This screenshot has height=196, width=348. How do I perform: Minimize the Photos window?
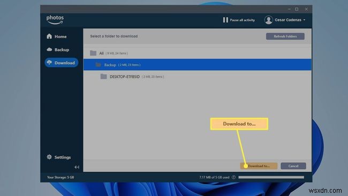[x=289, y=9]
